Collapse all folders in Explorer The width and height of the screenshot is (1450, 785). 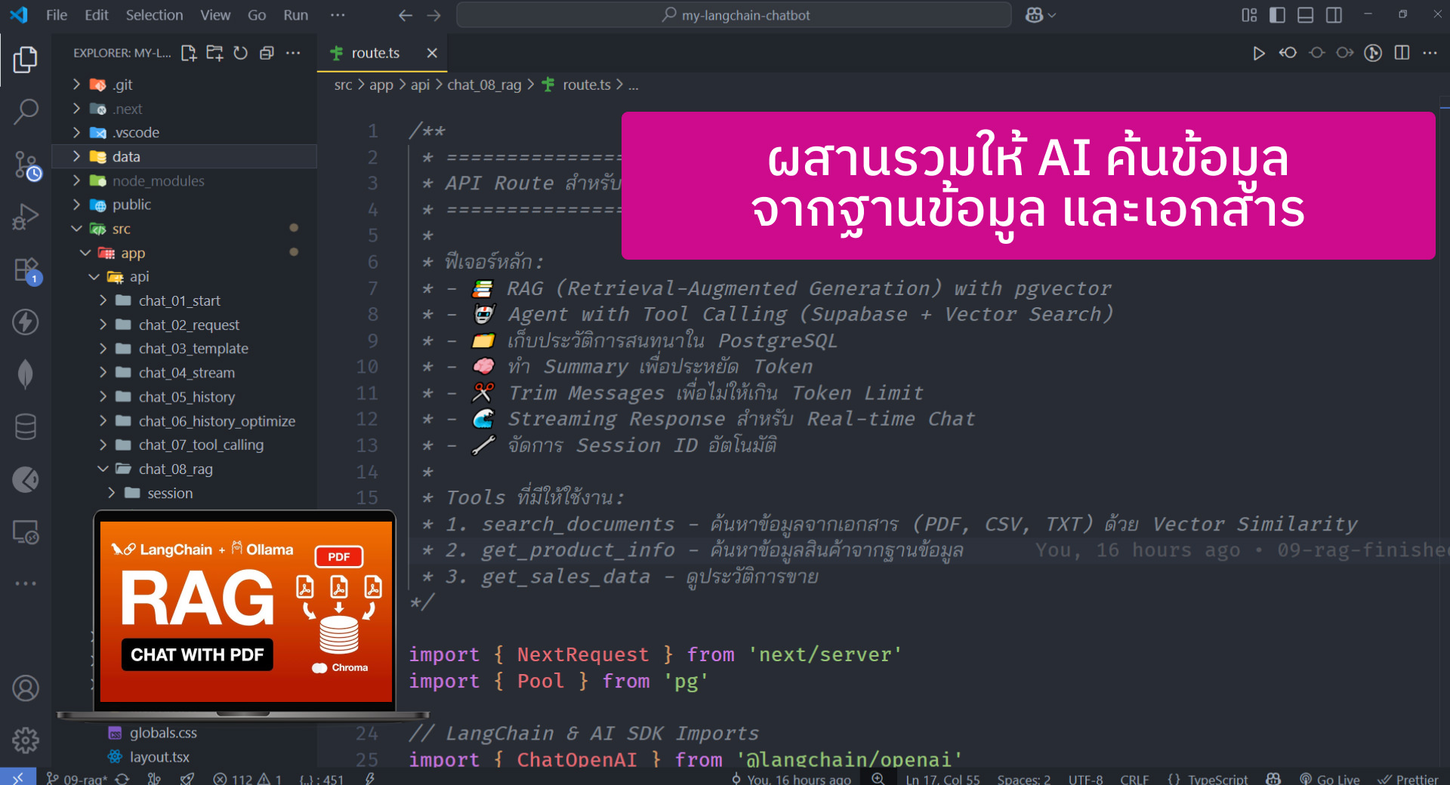267,53
